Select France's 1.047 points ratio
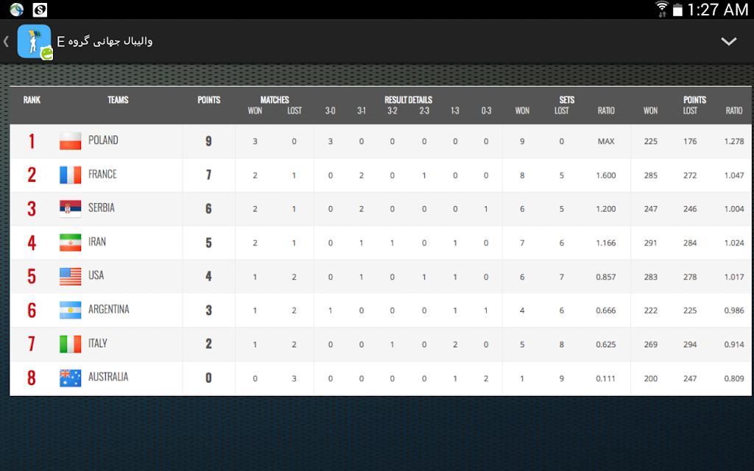The height and width of the screenshot is (471, 754). click(x=734, y=175)
